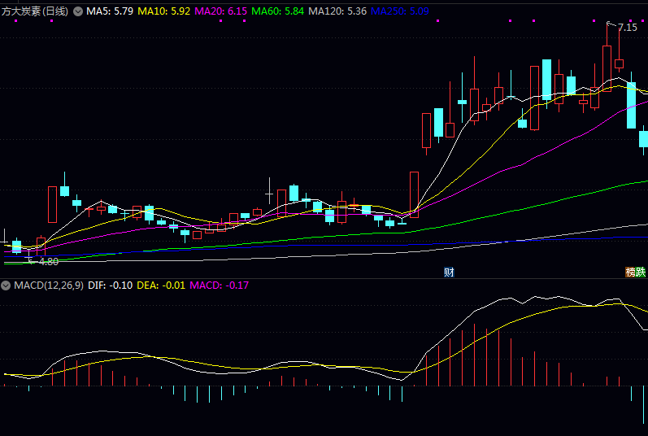This screenshot has width=648, height=436.
Task: Click the magenta MA20: 6.15 label
Action: (x=220, y=11)
